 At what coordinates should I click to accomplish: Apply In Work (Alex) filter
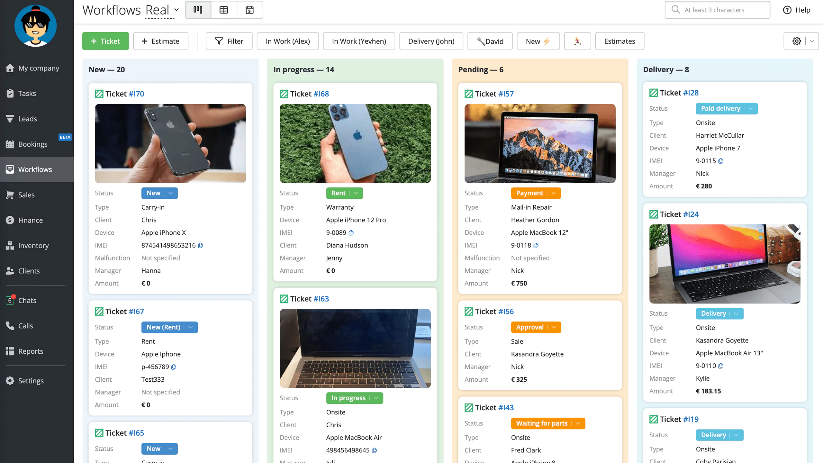288,41
